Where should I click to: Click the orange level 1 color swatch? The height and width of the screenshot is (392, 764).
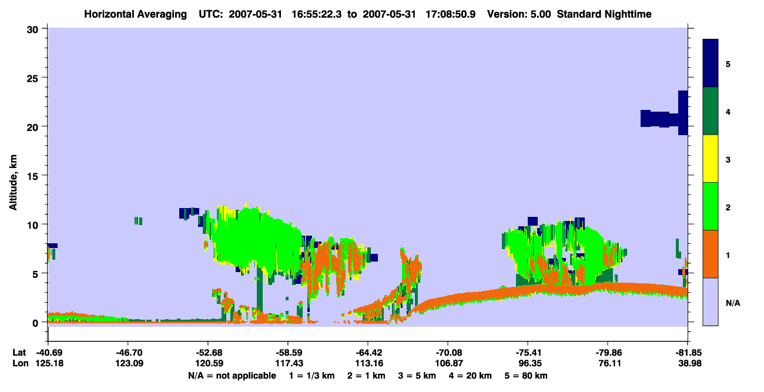pos(711,254)
